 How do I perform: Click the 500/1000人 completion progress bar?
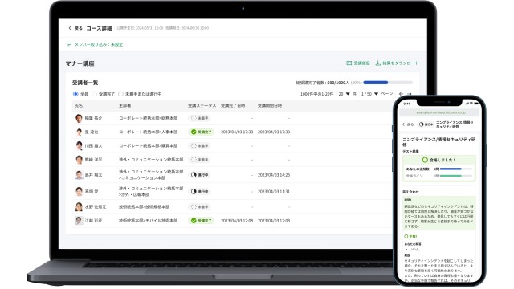[388, 83]
